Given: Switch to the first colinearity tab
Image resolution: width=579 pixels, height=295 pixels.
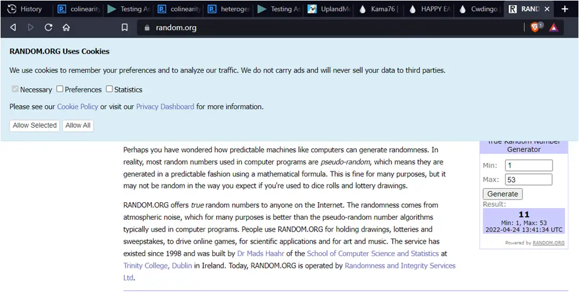Looking at the screenshot, I should click(79, 9).
